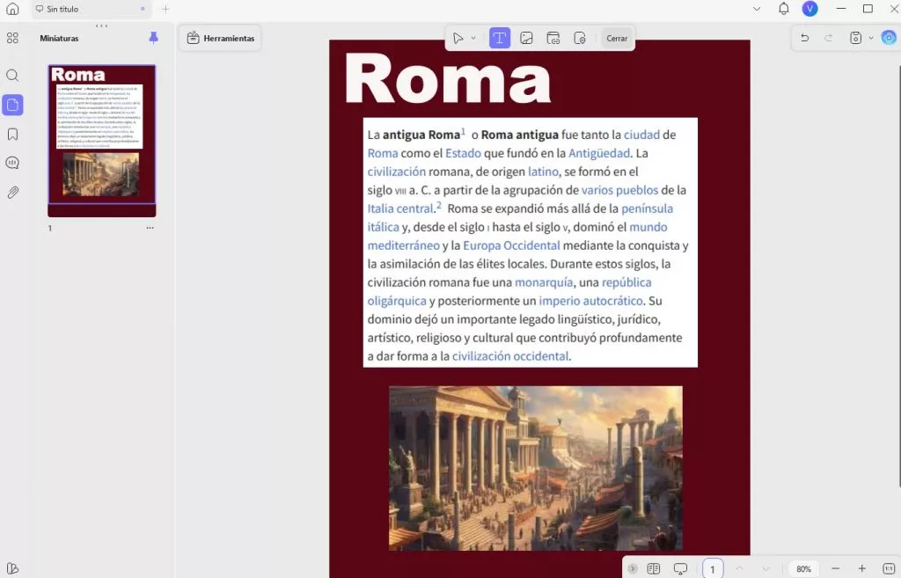901x578 pixels.
Task: Select the link insertion tool
Action: click(x=553, y=38)
